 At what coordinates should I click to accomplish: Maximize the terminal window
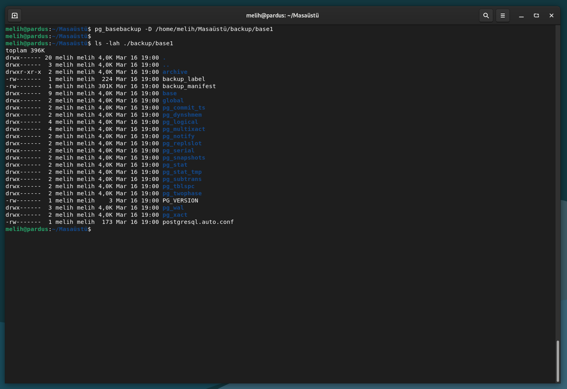pyautogui.click(x=536, y=15)
